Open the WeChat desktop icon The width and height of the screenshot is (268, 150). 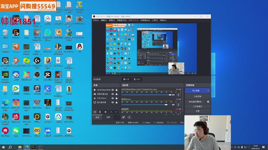tap(16, 132)
